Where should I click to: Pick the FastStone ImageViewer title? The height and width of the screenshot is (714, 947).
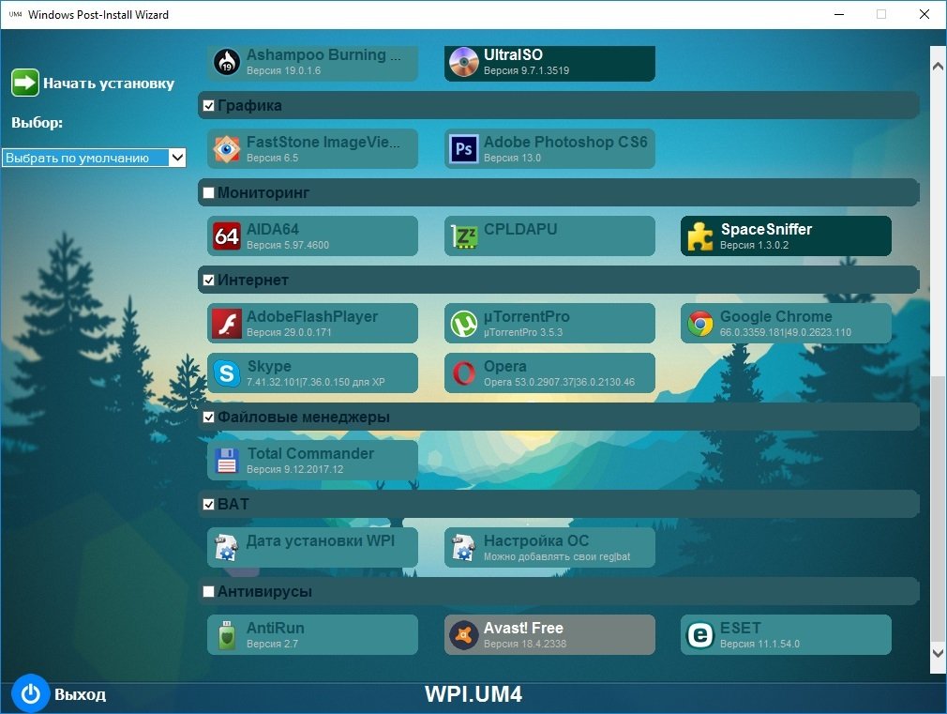[323, 142]
